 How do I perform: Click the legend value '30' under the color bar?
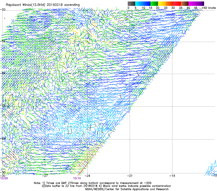173,8
